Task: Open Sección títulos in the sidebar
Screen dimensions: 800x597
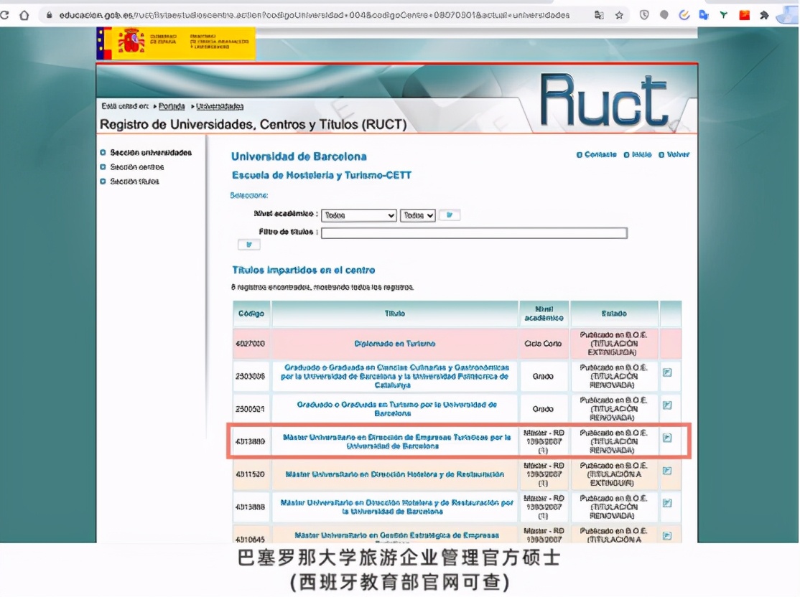Action: (134, 181)
